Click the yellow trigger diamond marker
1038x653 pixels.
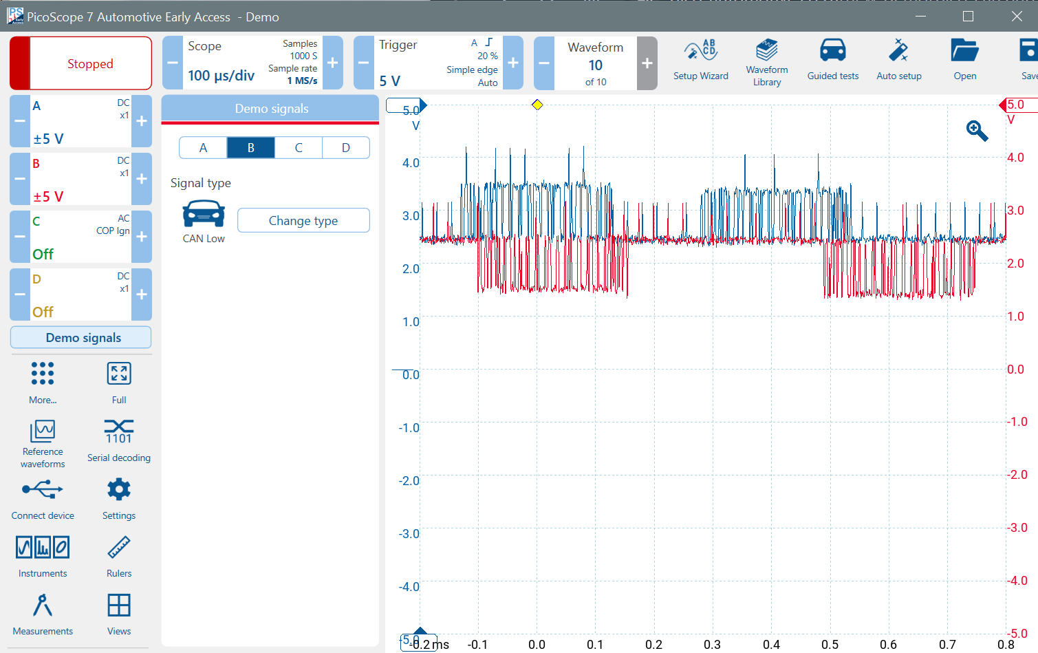537,105
